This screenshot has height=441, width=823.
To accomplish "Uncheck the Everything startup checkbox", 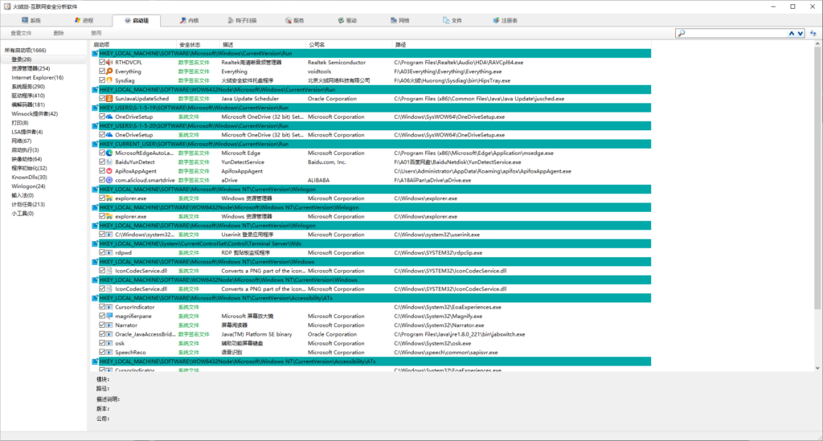I will (102, 71).
